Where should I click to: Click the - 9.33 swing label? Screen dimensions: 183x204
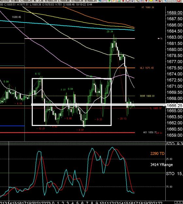pyautogui.click(x=98, y=119)
